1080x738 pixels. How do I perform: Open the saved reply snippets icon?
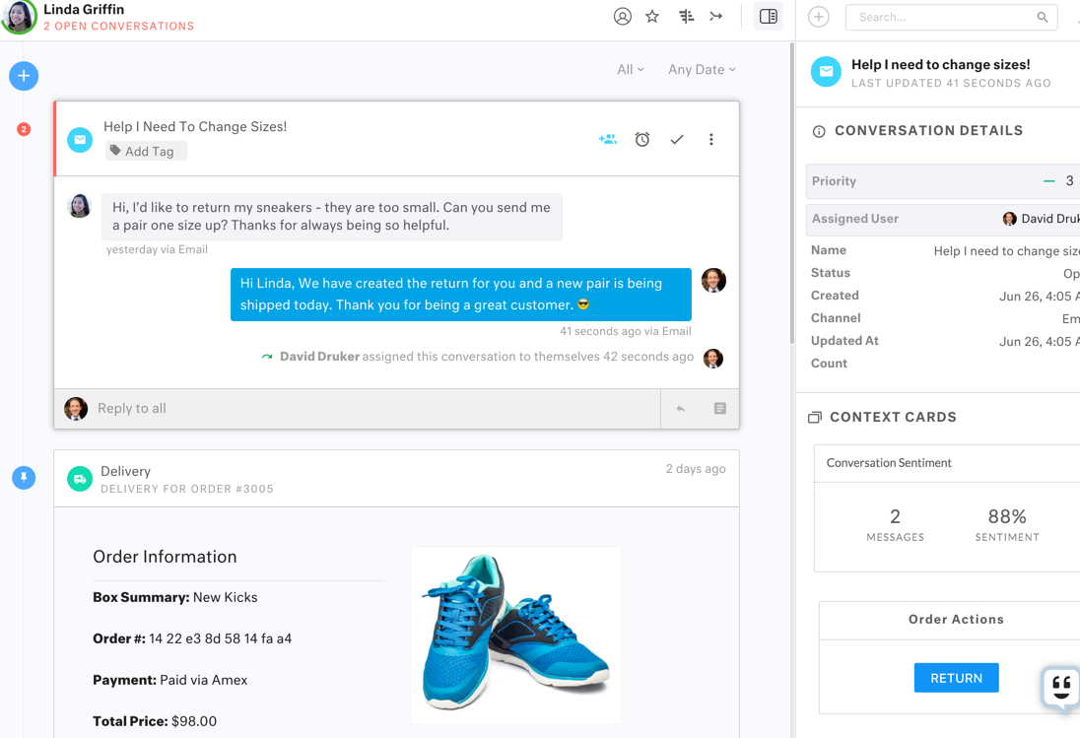[x=720, y=409]
